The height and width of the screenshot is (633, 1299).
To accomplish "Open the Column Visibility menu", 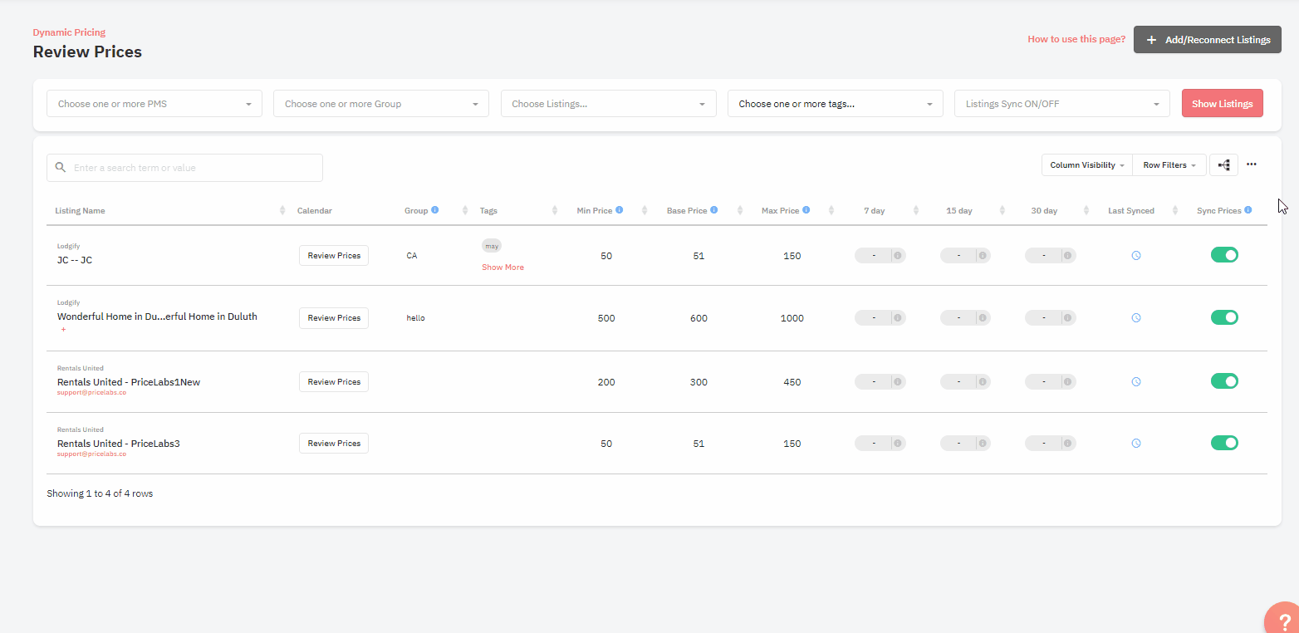I will click(x=1086, y=165).
